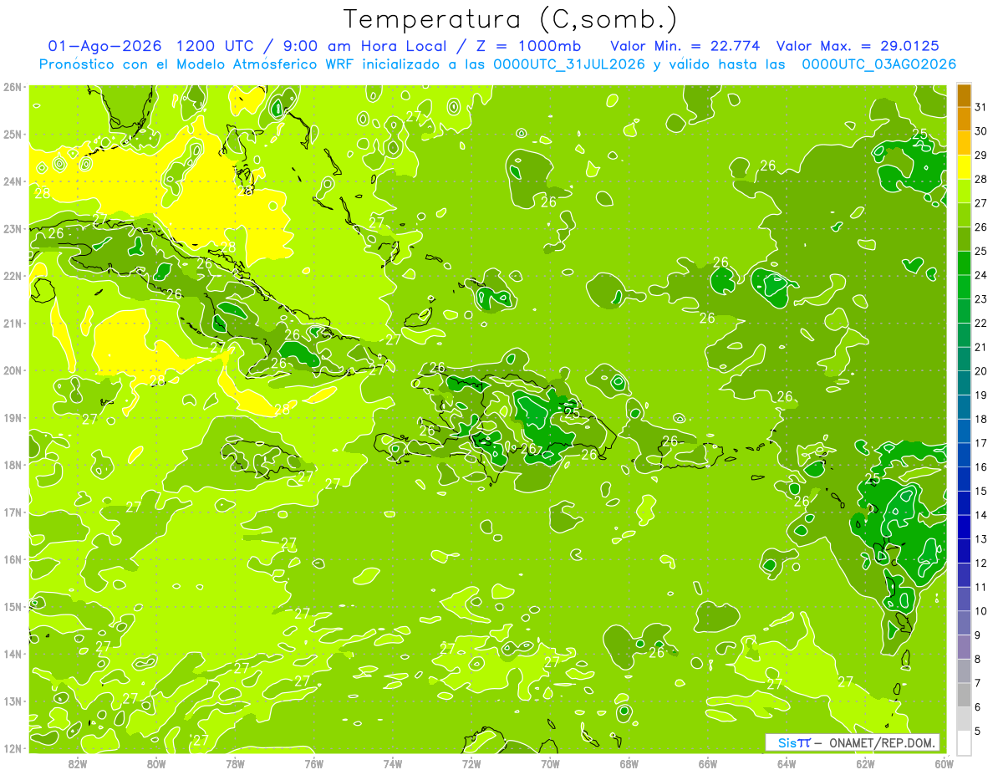This screenshot has width=1003, height=775.
Task: Click the '18N' latitude axis label
Action: pyautogui.click(x=13, y=465)
